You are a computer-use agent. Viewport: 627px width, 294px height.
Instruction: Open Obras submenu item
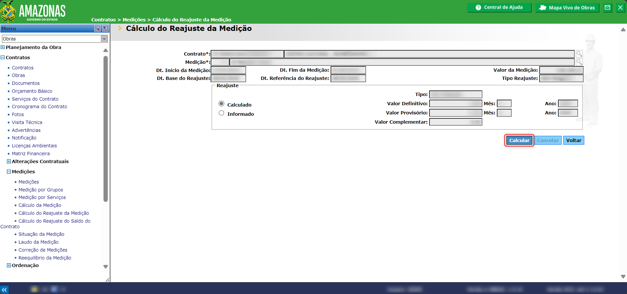click(x=18, y=75)
